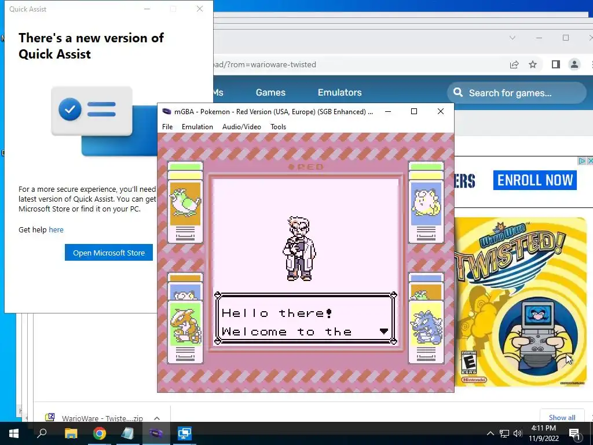Click the search magnifier icon on website
This screenshot has height=445, width=593.
458,92
